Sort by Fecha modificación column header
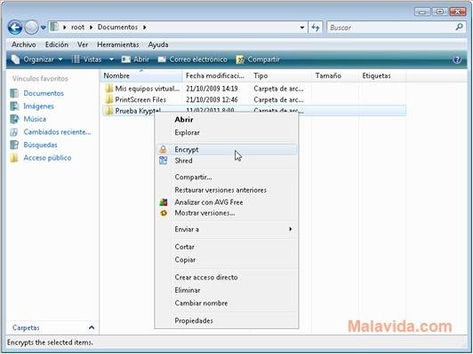 pos(216,76)
